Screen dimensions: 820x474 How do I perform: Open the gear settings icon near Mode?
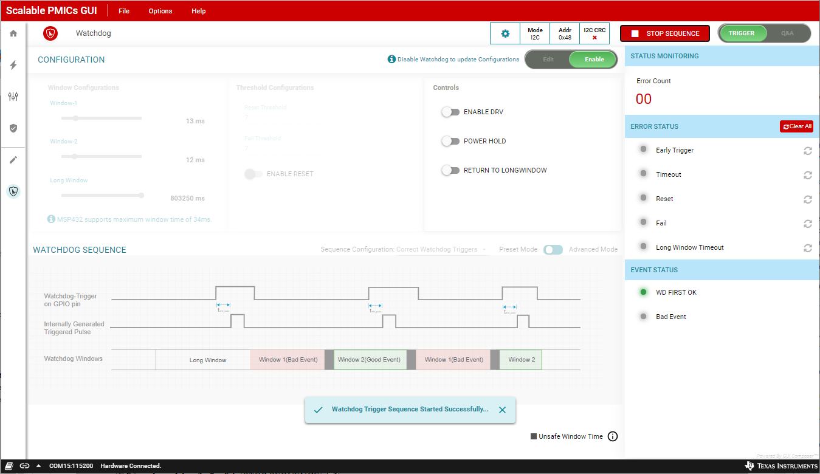click(505, 33)
